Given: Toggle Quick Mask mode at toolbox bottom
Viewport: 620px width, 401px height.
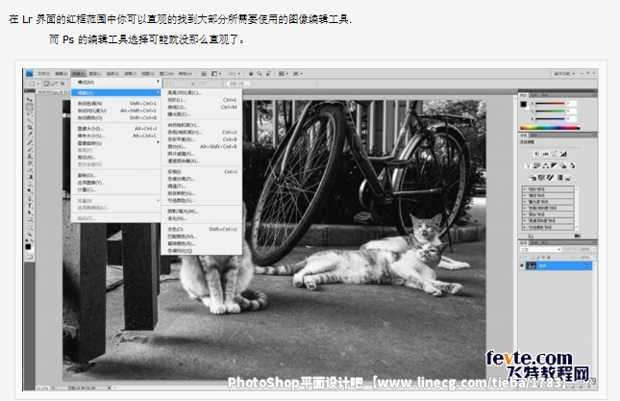Looking at the screenshot, I should click(x=29, y=257).
